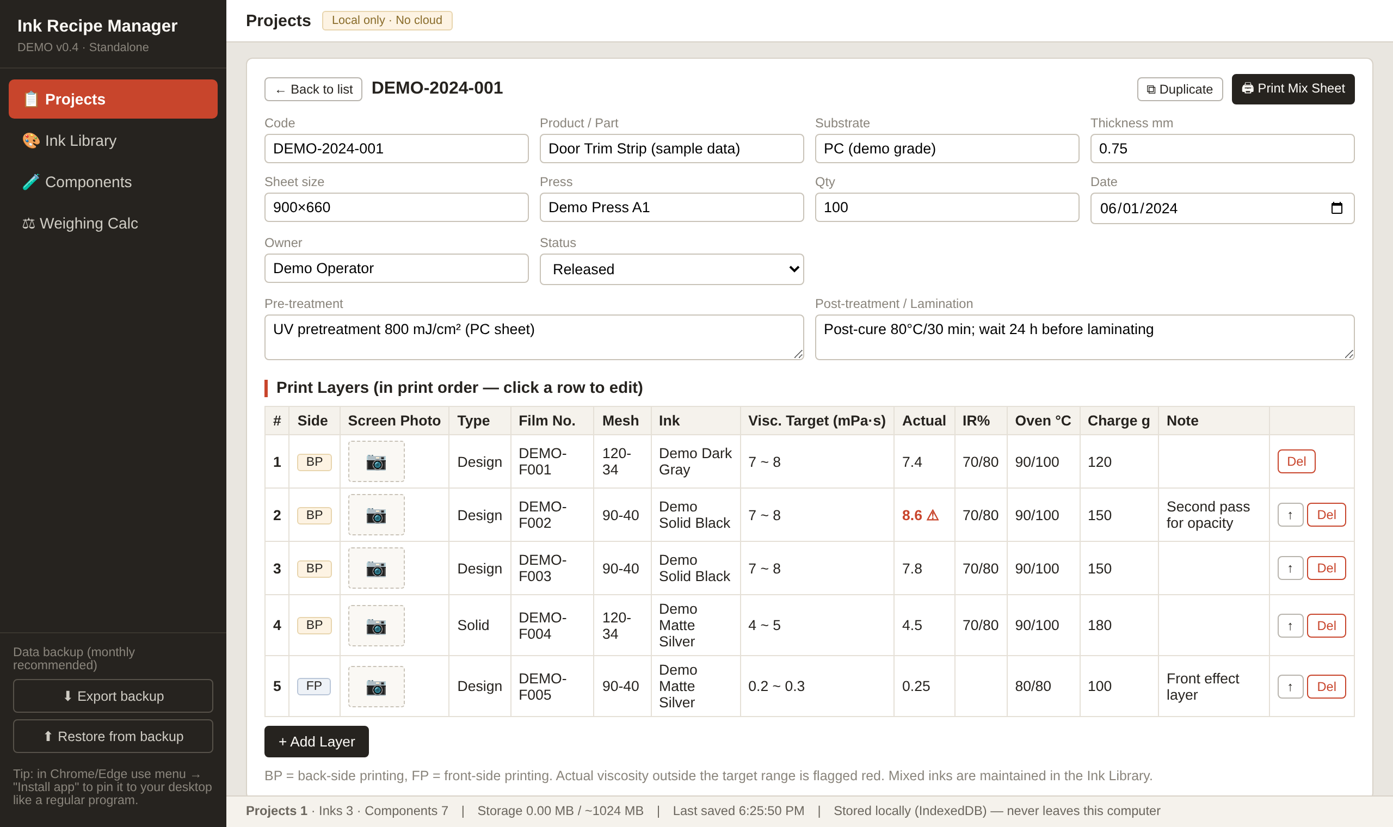
Task: Delete layer 2 DEMO-F002
Action: [1326, 515]
